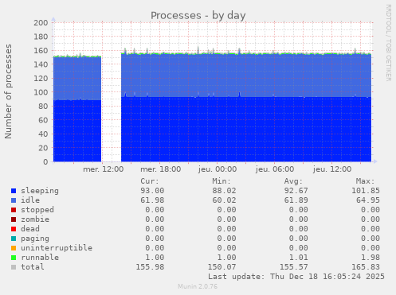Click the 'zombie' legend label

pos(35,219)
